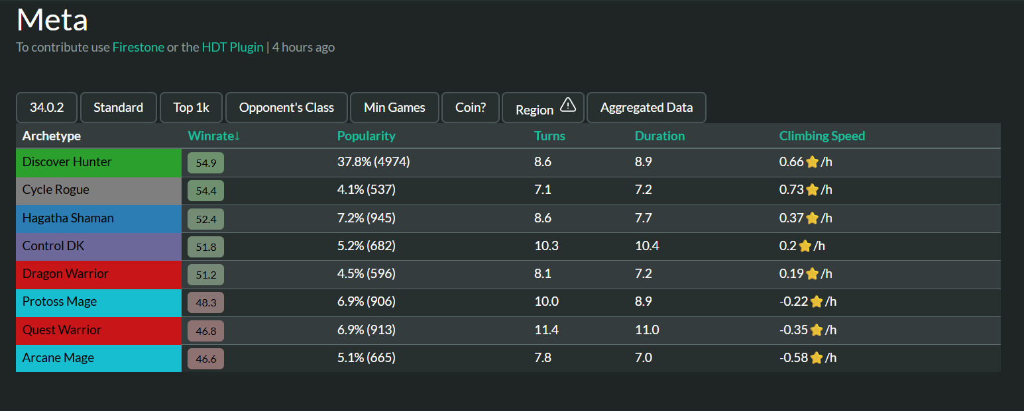Image resolution: width=1024 pixels, height=411 pixels.
Task: Expand the Top 1k rank filter
Action: coord(191,107)
